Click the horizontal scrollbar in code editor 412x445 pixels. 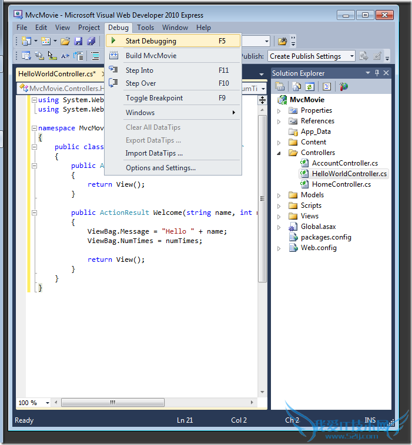coord(112,403)
